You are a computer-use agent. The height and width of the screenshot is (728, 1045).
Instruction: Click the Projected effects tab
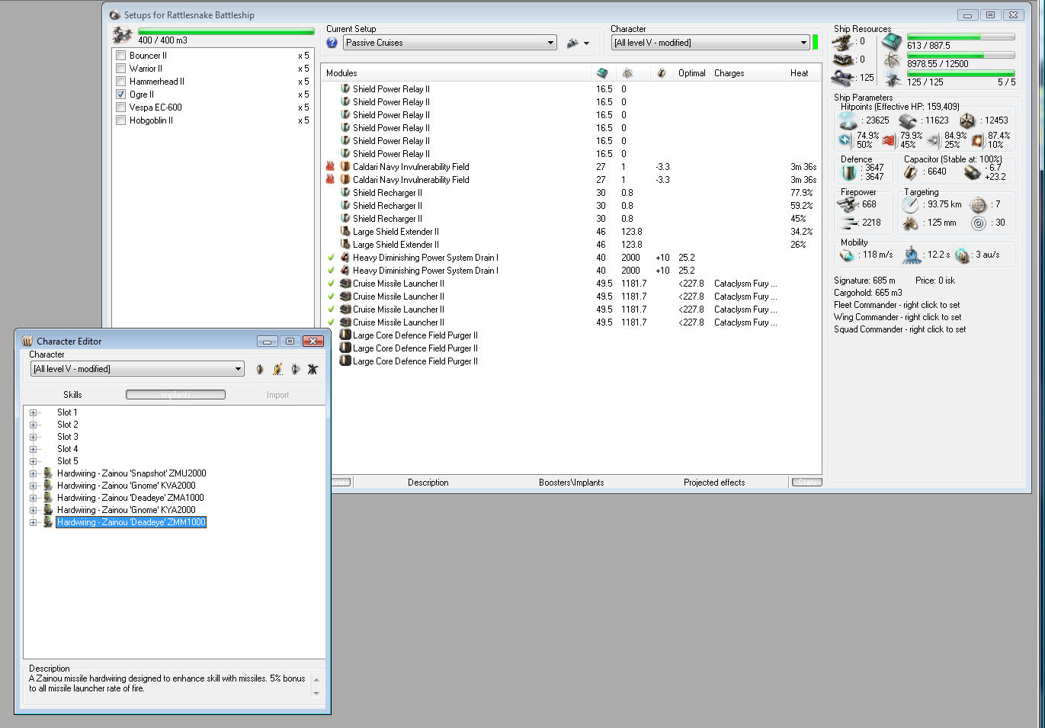coord(713,483)
